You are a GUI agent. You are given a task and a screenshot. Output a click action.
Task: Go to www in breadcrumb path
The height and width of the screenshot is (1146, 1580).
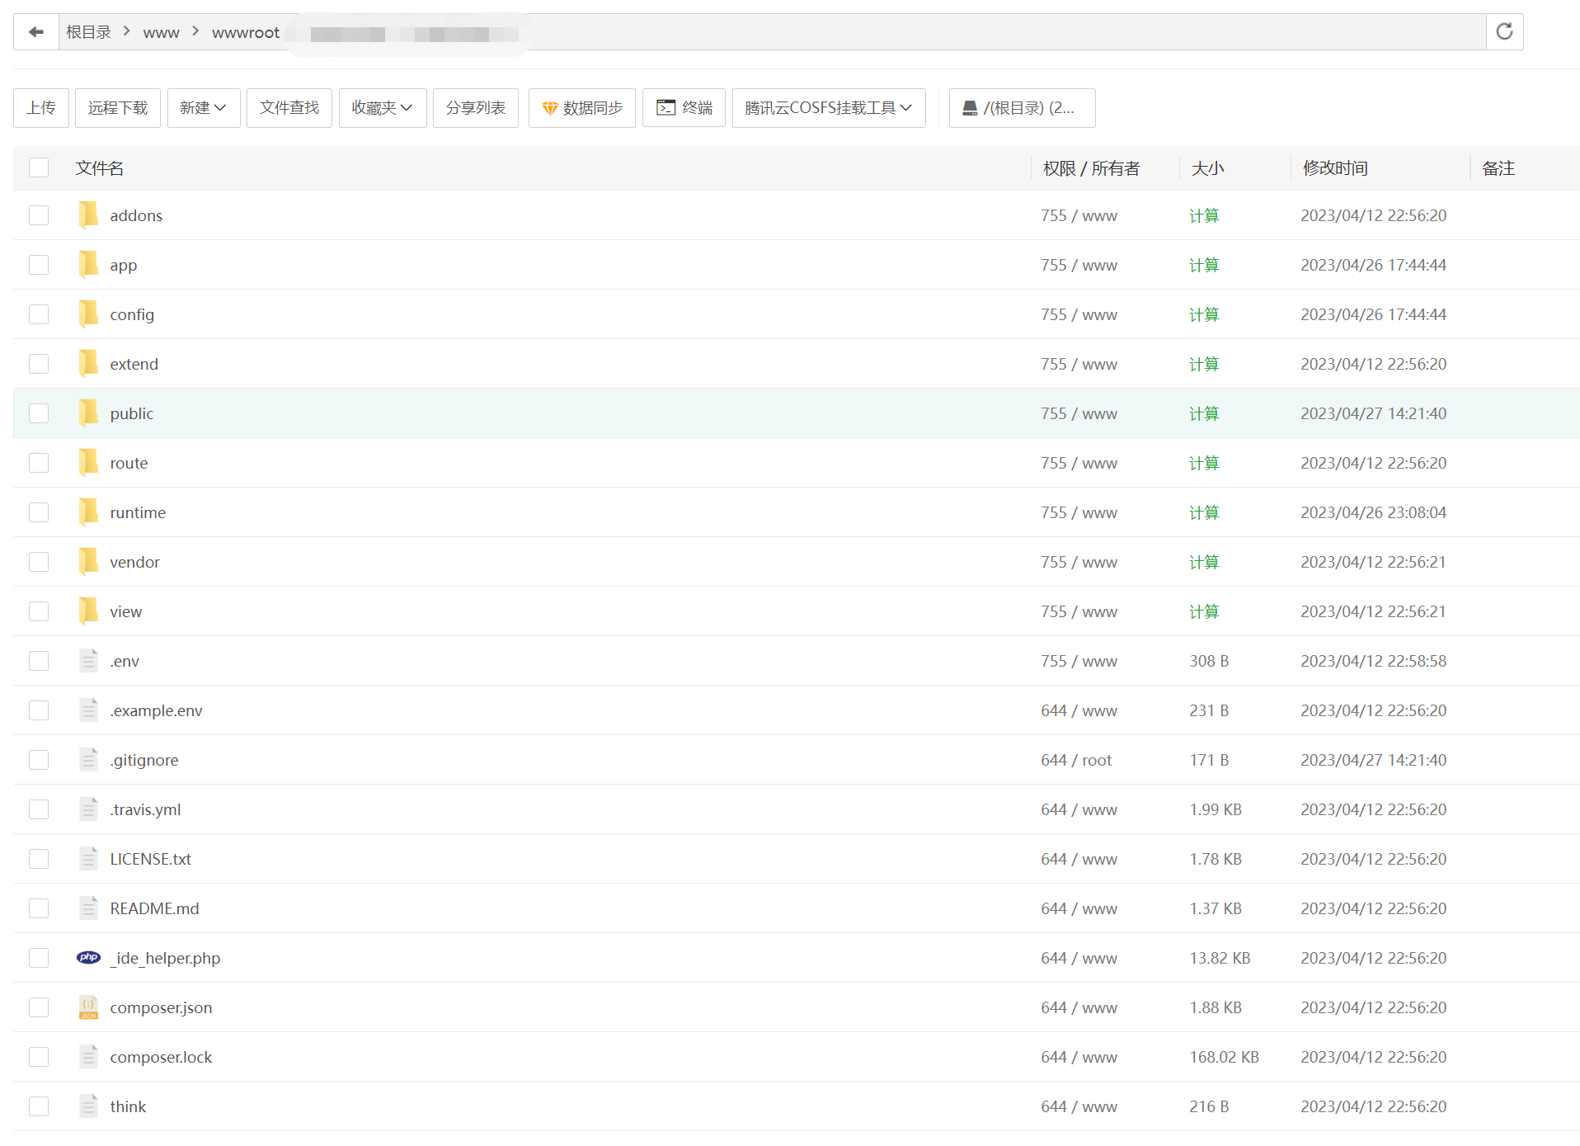161,33
